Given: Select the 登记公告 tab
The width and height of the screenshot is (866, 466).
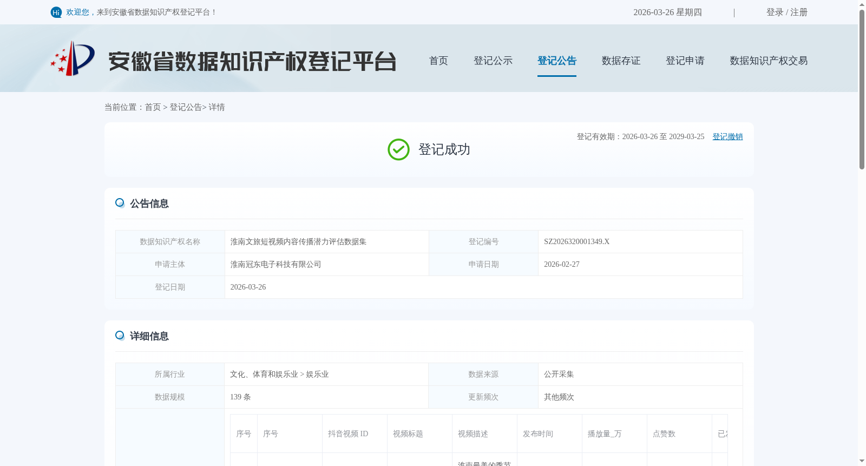Looking at the screenshot, I should coord(557,61).
